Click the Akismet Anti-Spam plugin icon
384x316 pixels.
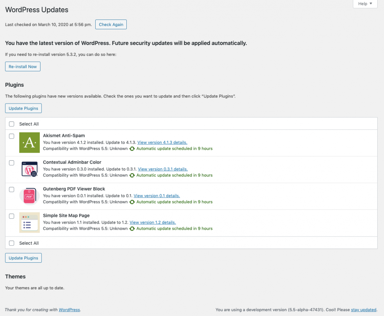pos(29,143)
